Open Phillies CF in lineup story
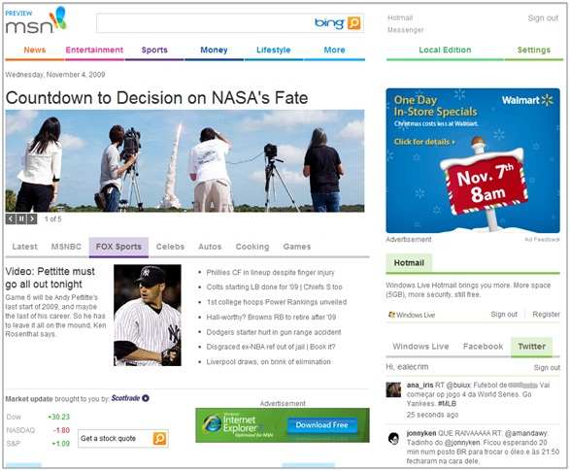Image resolution: width=570 pixels, height=471 pixels. [x=270, y=273]
